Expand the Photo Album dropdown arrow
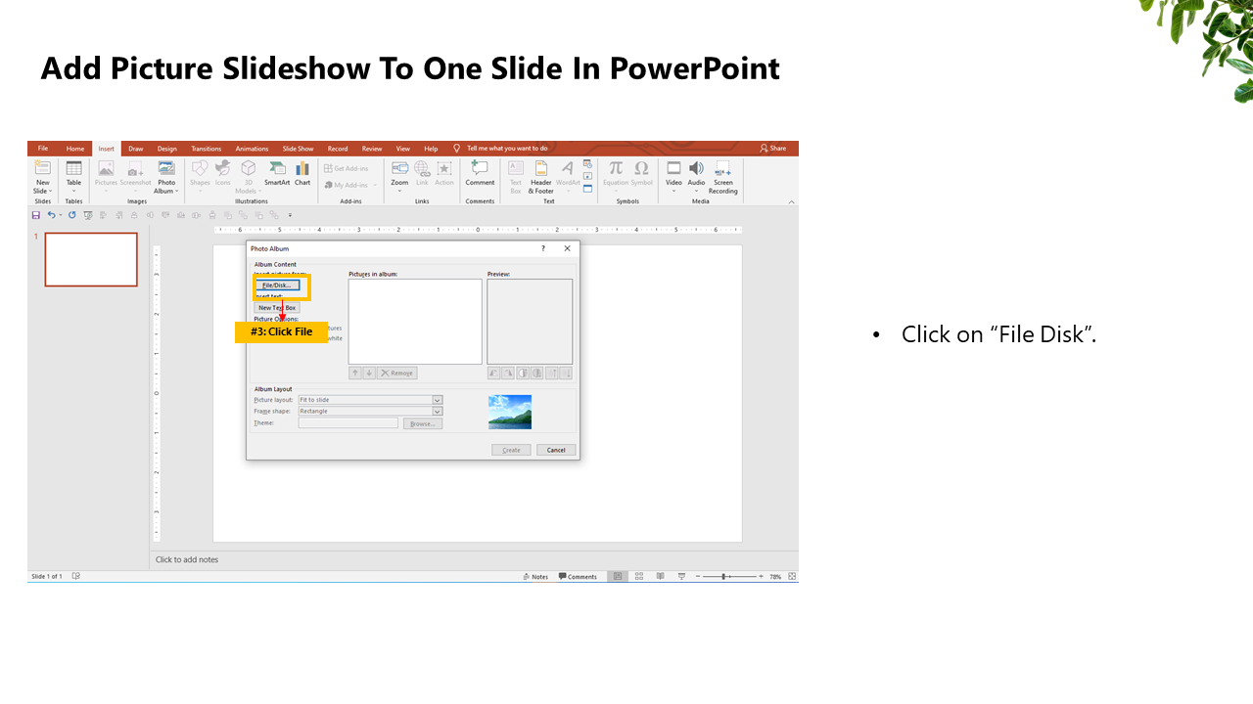The image size is (1253, 704). (177, 192)
